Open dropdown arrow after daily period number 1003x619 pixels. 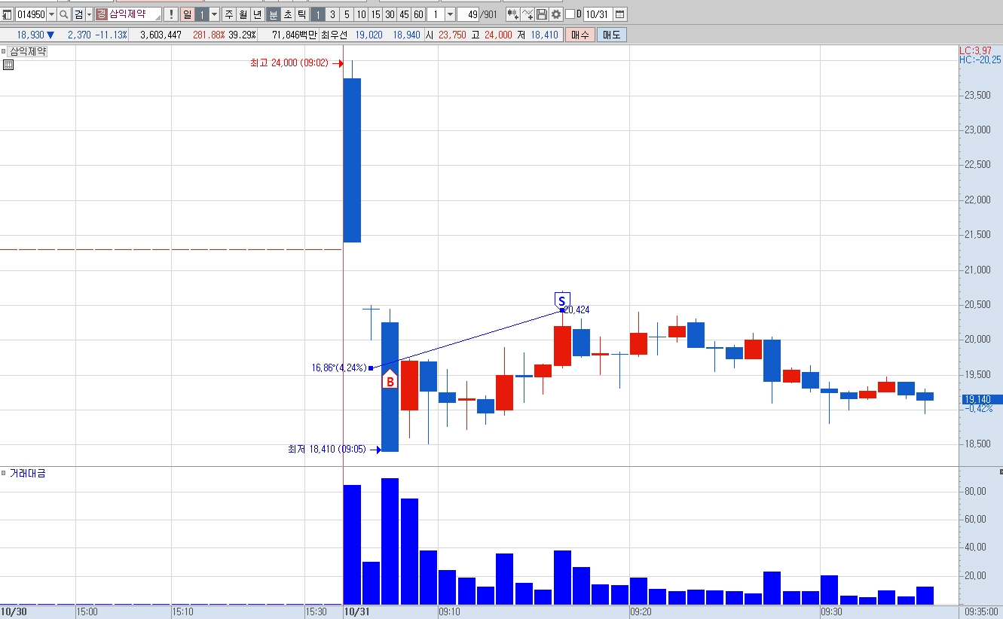(x=214, y=14)
